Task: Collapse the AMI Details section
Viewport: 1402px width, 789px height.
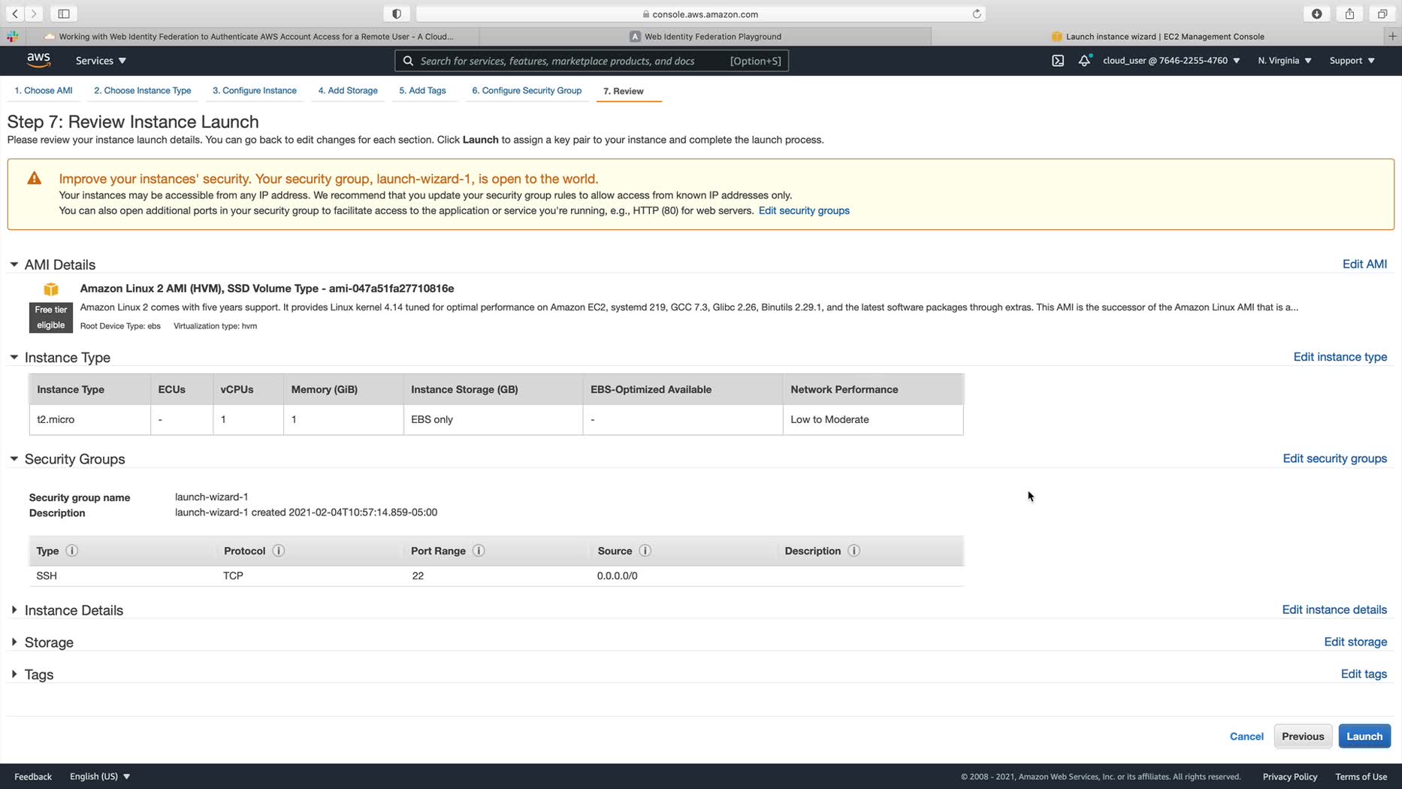Action: (14, 265)
